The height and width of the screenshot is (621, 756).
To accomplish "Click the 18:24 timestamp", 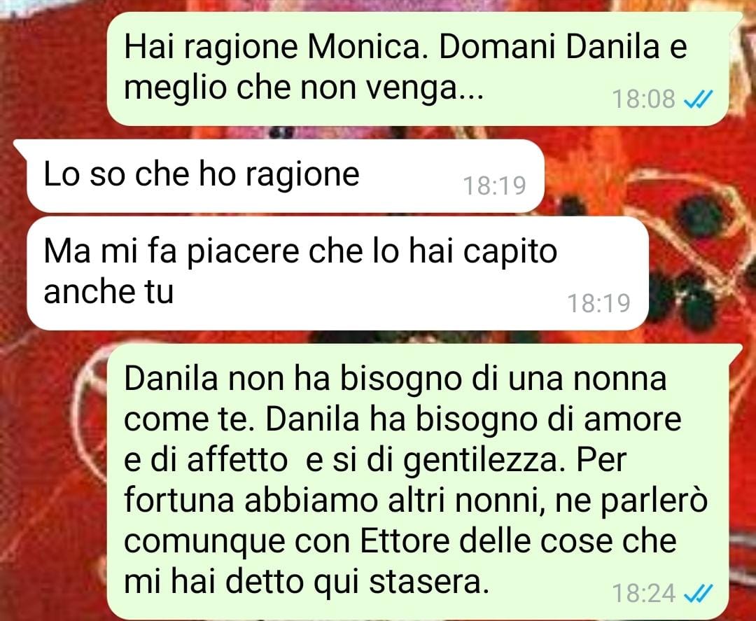I will tap(643, 594).
